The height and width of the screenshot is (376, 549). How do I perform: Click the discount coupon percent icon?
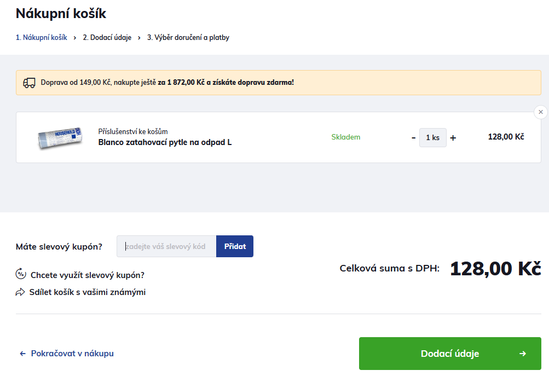click(21, 274)
